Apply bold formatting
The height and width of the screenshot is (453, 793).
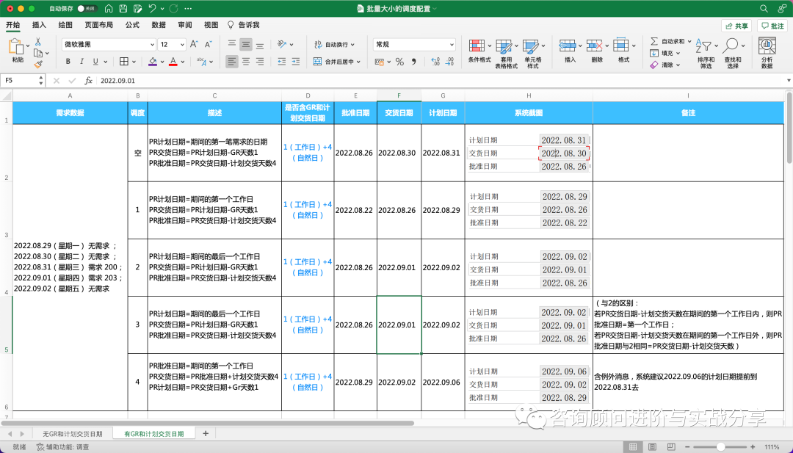[68, 62]
